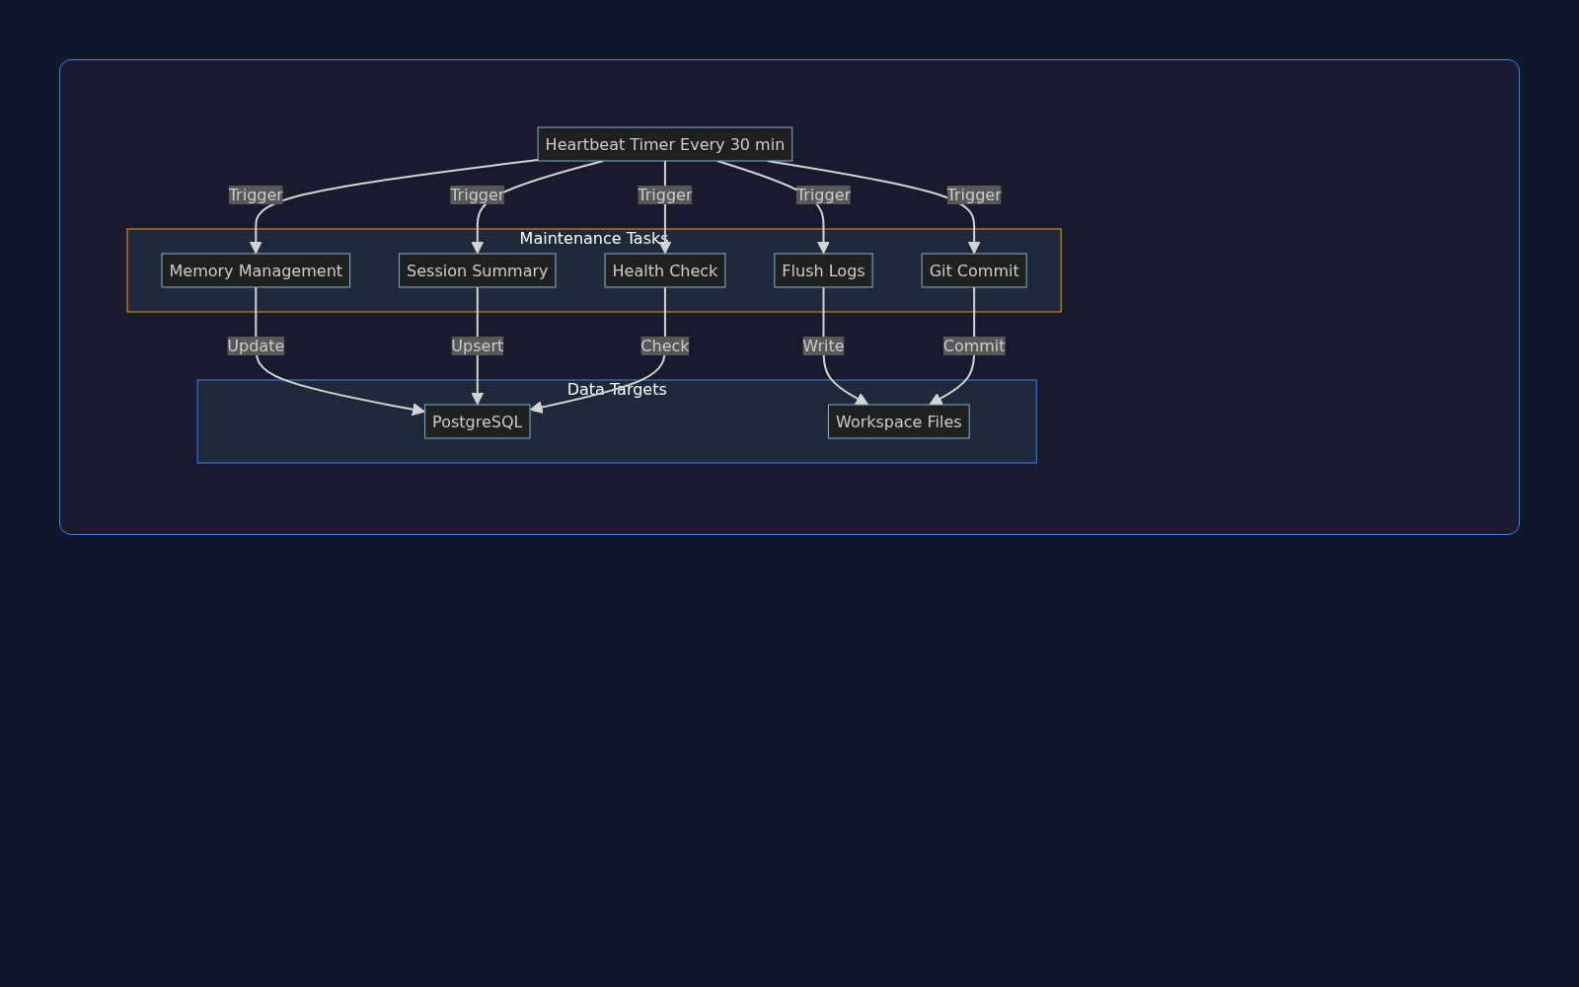This screenshot has width=1579, height=987.
Task: Click the Commit edge label
Action: pos(973,345)
